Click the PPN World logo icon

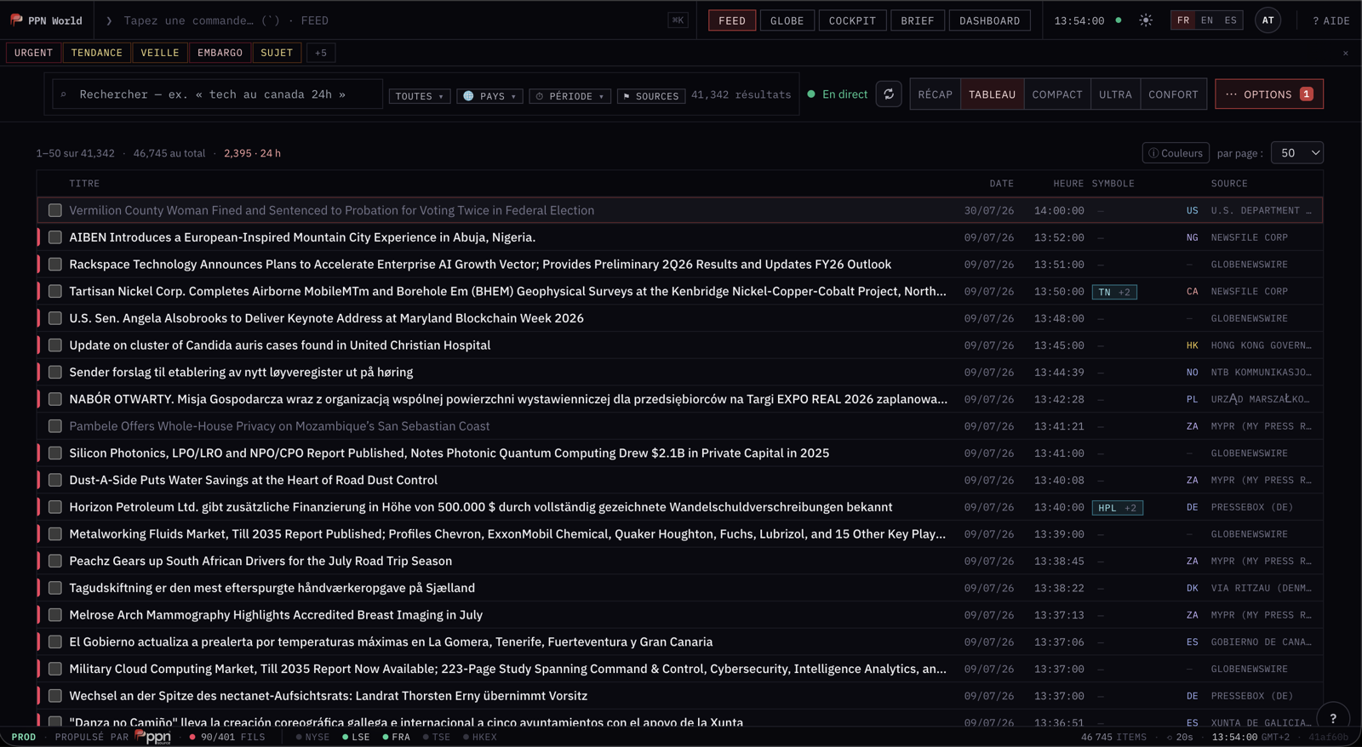pyautogui.click(x=16, y=20)
